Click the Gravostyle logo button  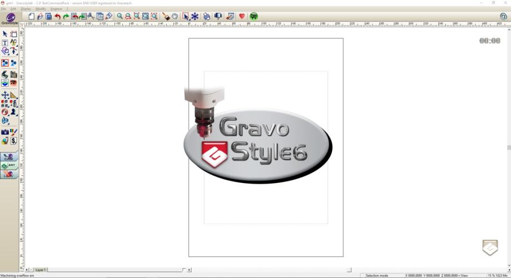point(10,18)
